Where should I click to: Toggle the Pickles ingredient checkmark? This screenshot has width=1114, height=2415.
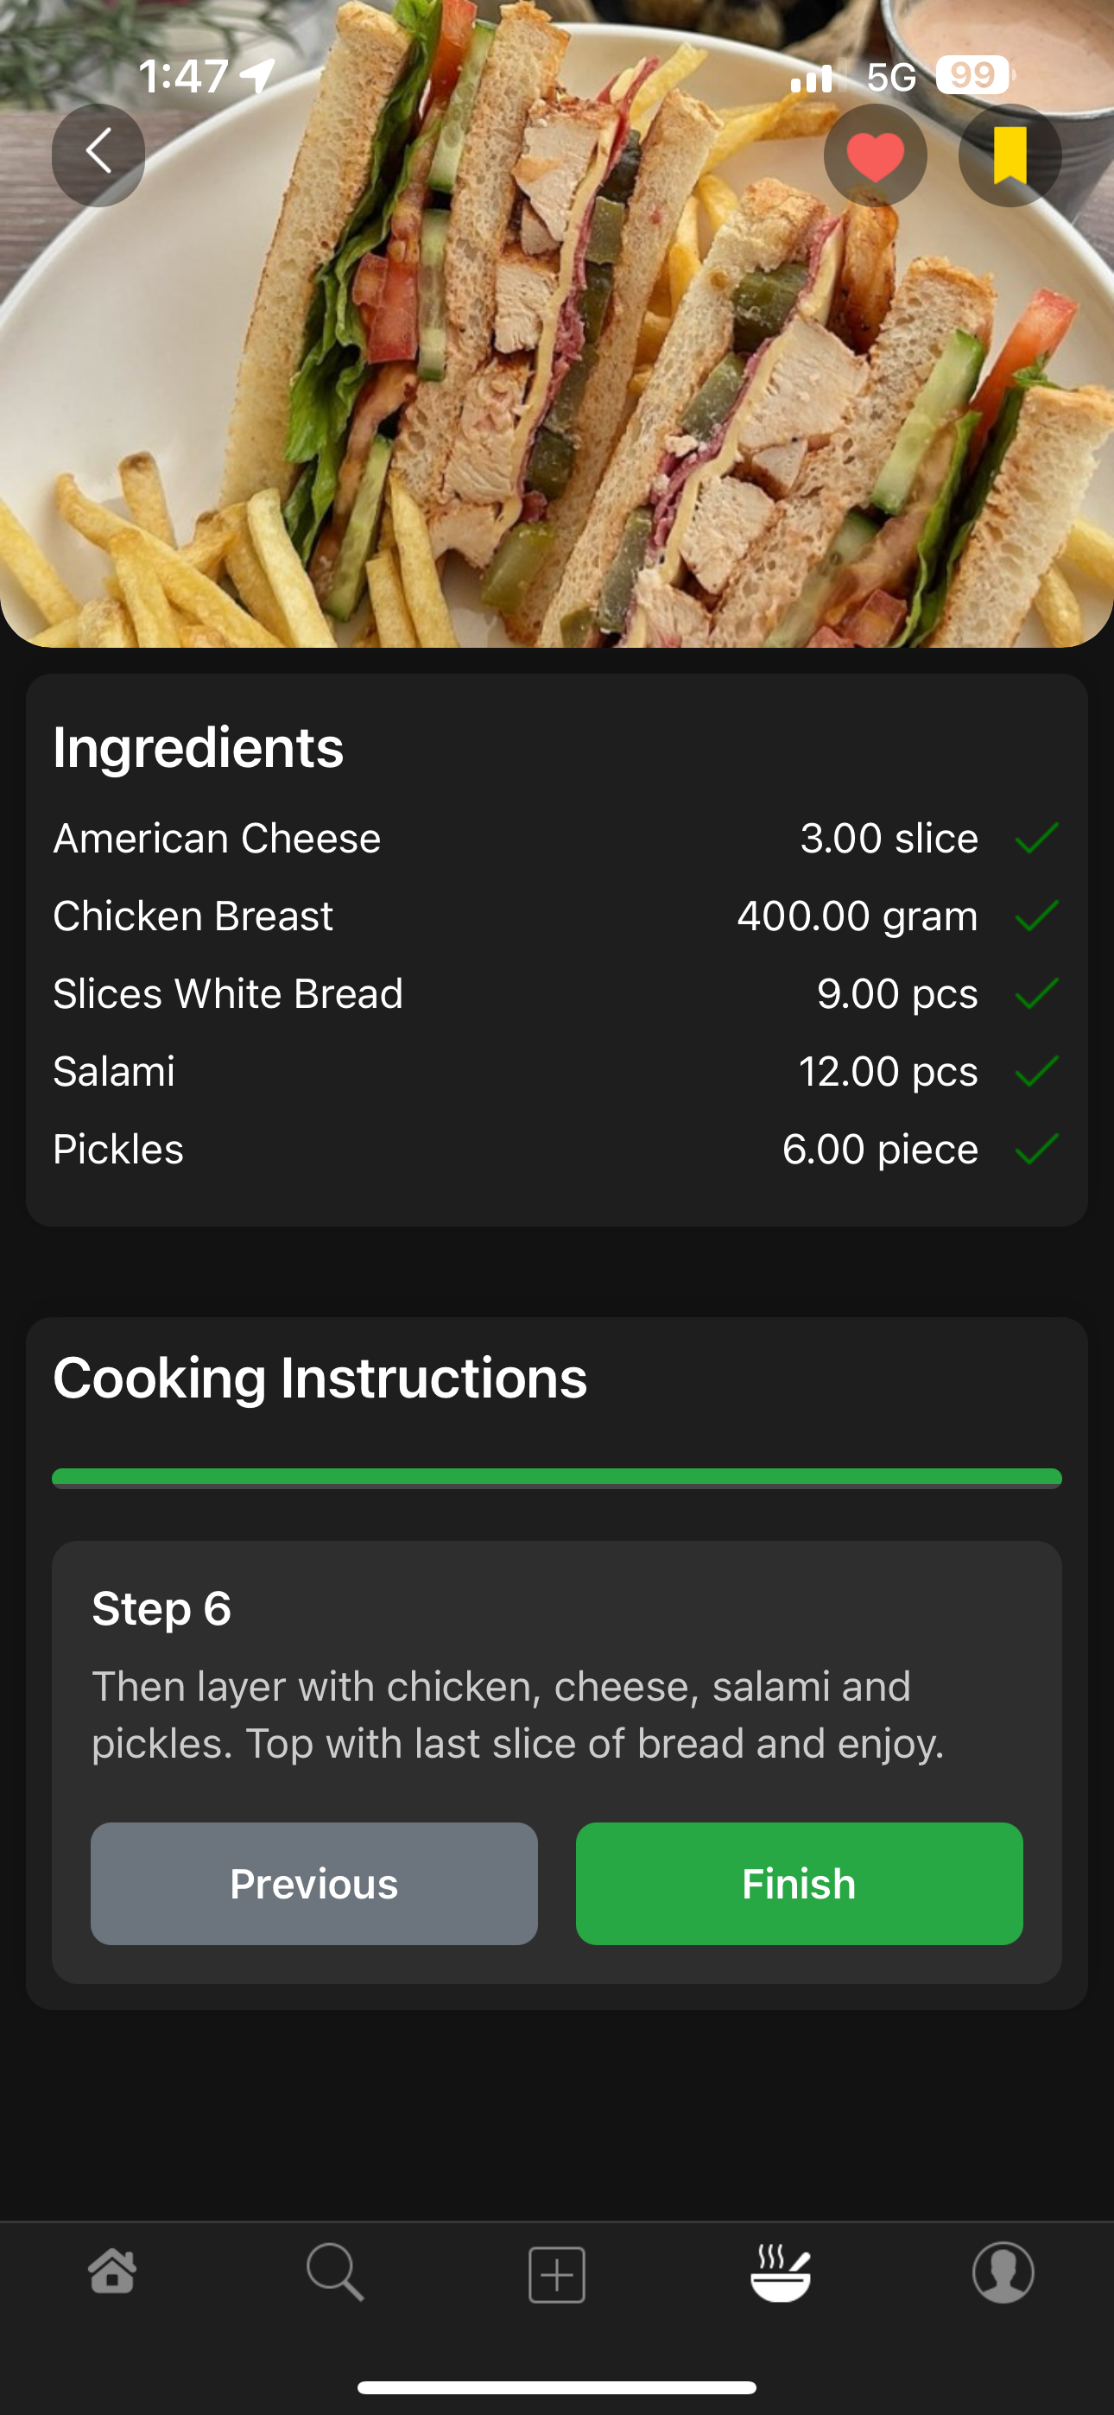pyautogui.click(x=1036, y=1150)
